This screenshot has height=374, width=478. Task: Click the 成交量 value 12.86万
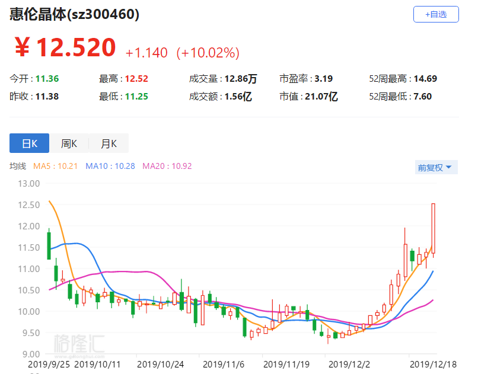[241, 79]
